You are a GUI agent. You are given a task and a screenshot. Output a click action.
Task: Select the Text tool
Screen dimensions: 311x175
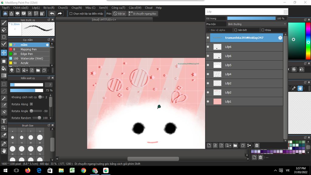click(x=4, y=121)
